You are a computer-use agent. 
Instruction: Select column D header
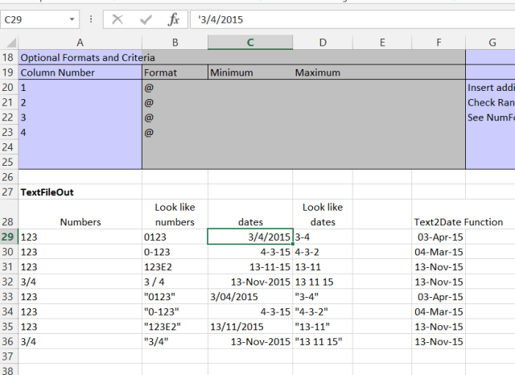point(323,43)
